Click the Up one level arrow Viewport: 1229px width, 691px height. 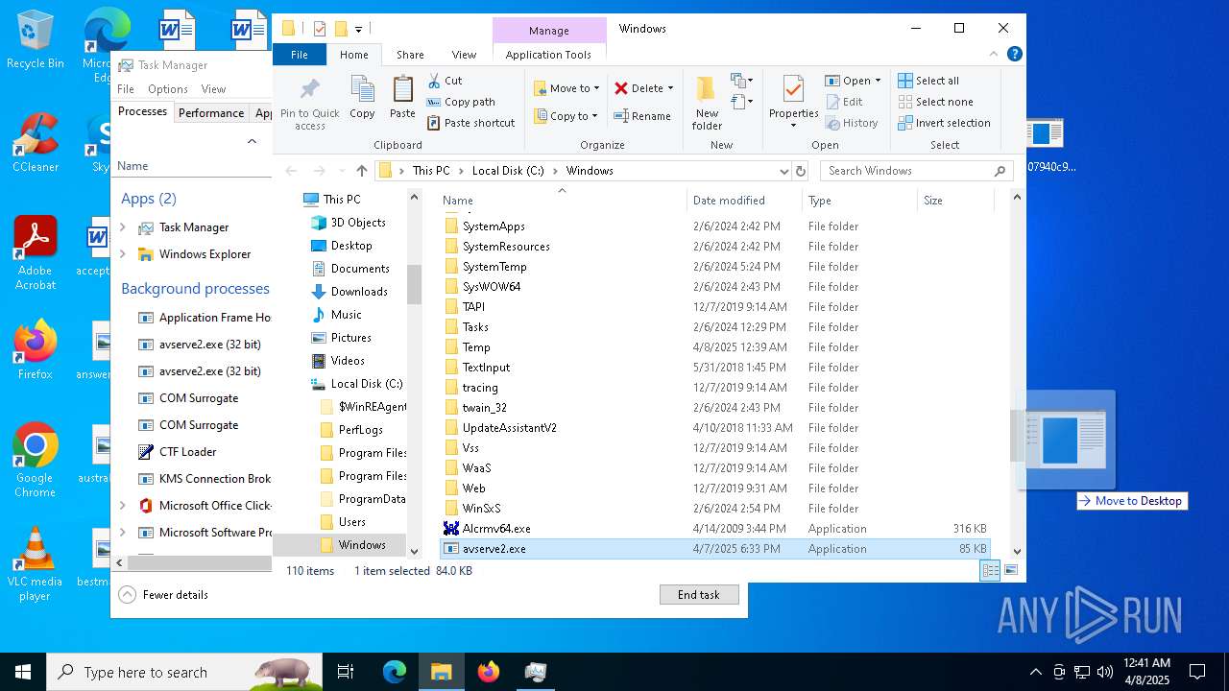361,171
